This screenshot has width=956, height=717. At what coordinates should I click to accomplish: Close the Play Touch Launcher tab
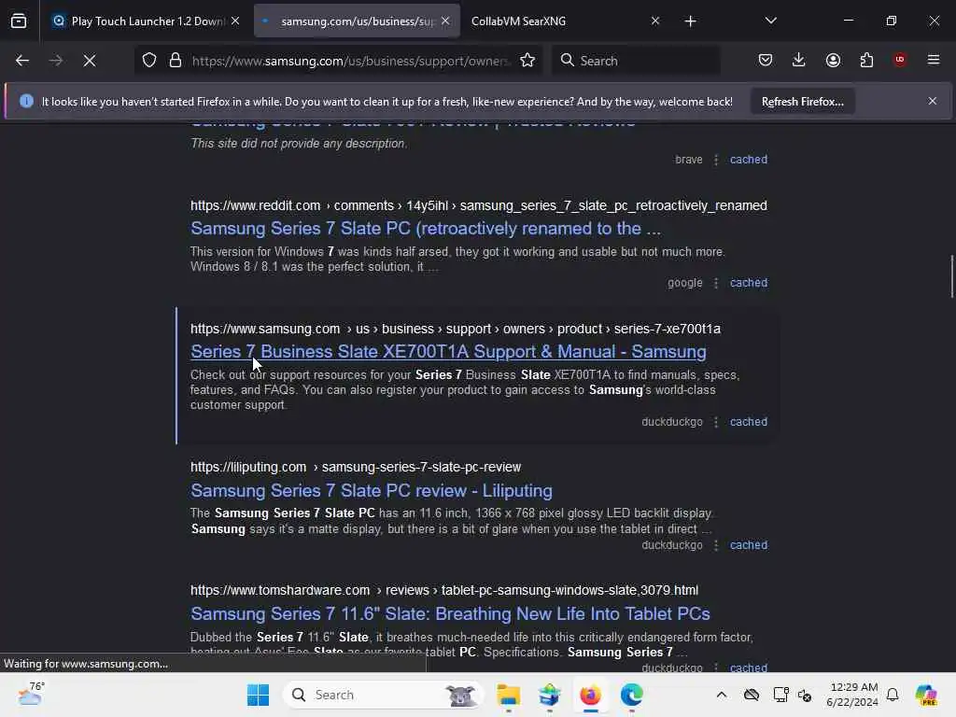coord(235,21)
